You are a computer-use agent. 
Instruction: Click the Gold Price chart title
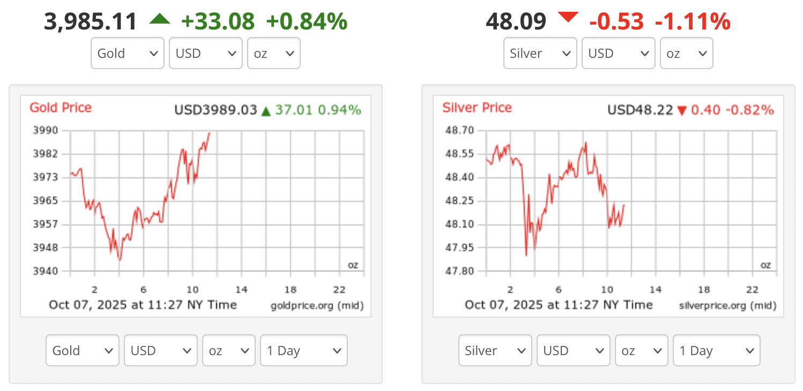[x=61, y=108]
